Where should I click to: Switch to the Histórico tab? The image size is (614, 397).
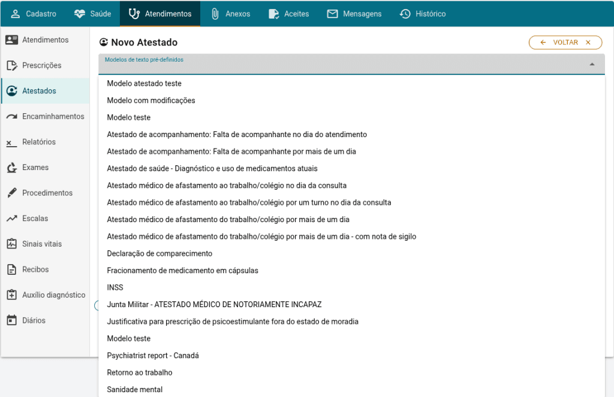click(x=423, y=14)
